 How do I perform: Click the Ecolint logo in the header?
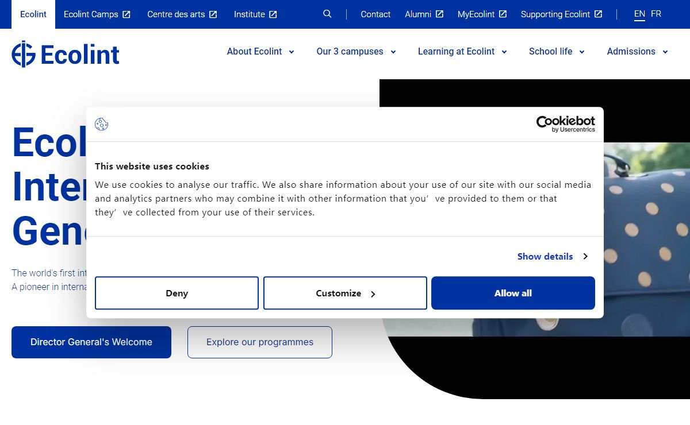pyautogui.click(x=66, y=54)
